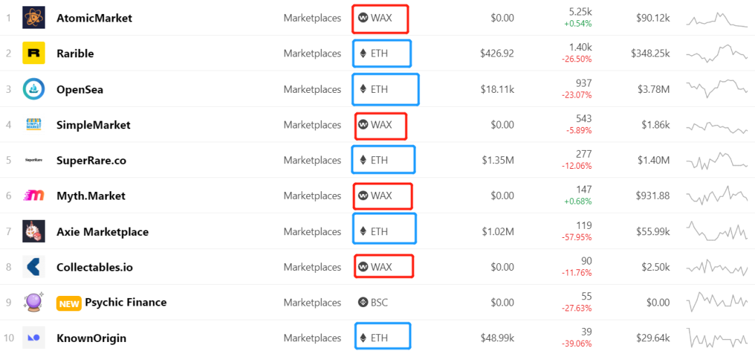View the activity sparkline chart for Axie Marketplace

[x=717, y=231]
